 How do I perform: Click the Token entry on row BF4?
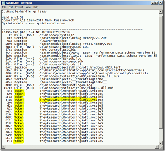point(19,126)
